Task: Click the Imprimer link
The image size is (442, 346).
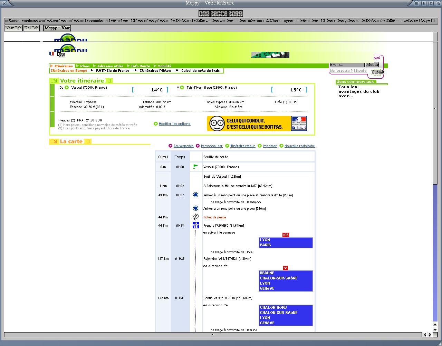Action: tap(270, 146)
